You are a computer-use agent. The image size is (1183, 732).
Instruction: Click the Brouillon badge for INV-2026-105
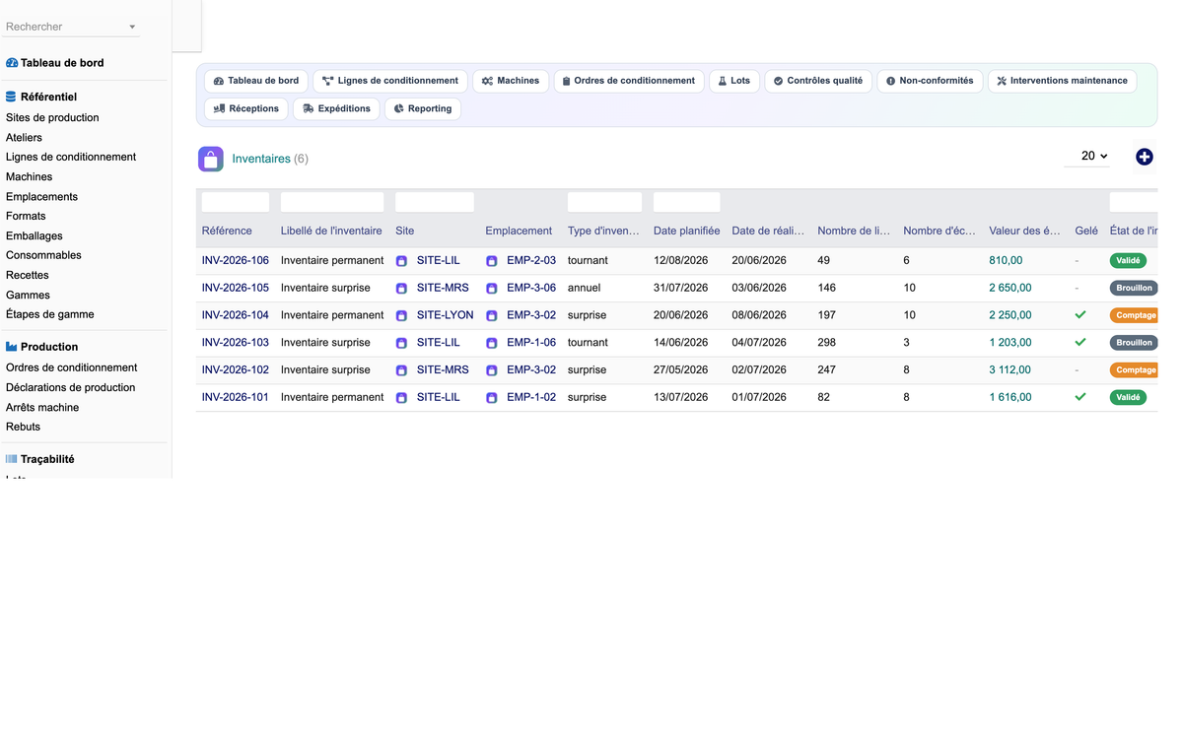pos(1134,289)
